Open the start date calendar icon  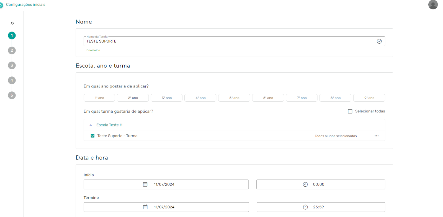(x=145, y=184)
